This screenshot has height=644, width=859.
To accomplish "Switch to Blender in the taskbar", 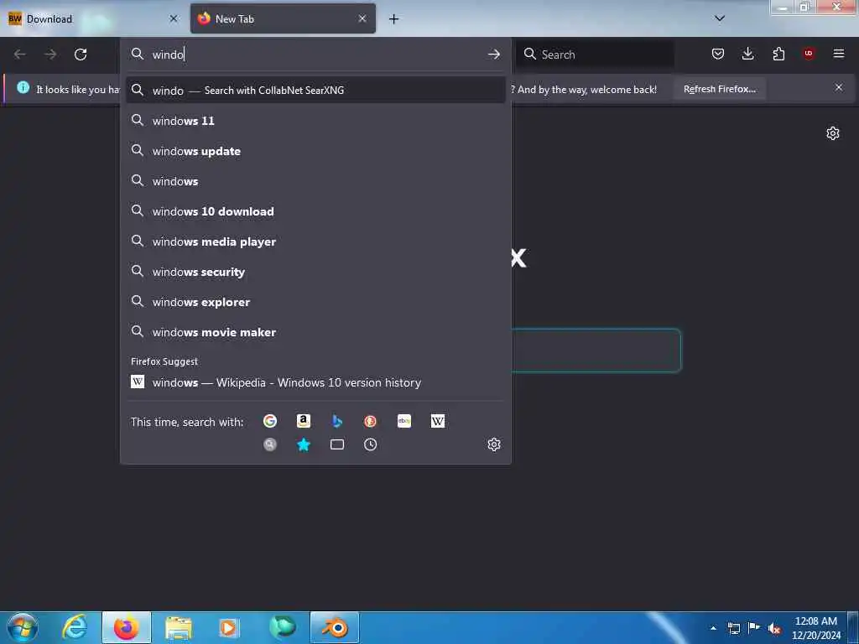I will tap(335, 627).
